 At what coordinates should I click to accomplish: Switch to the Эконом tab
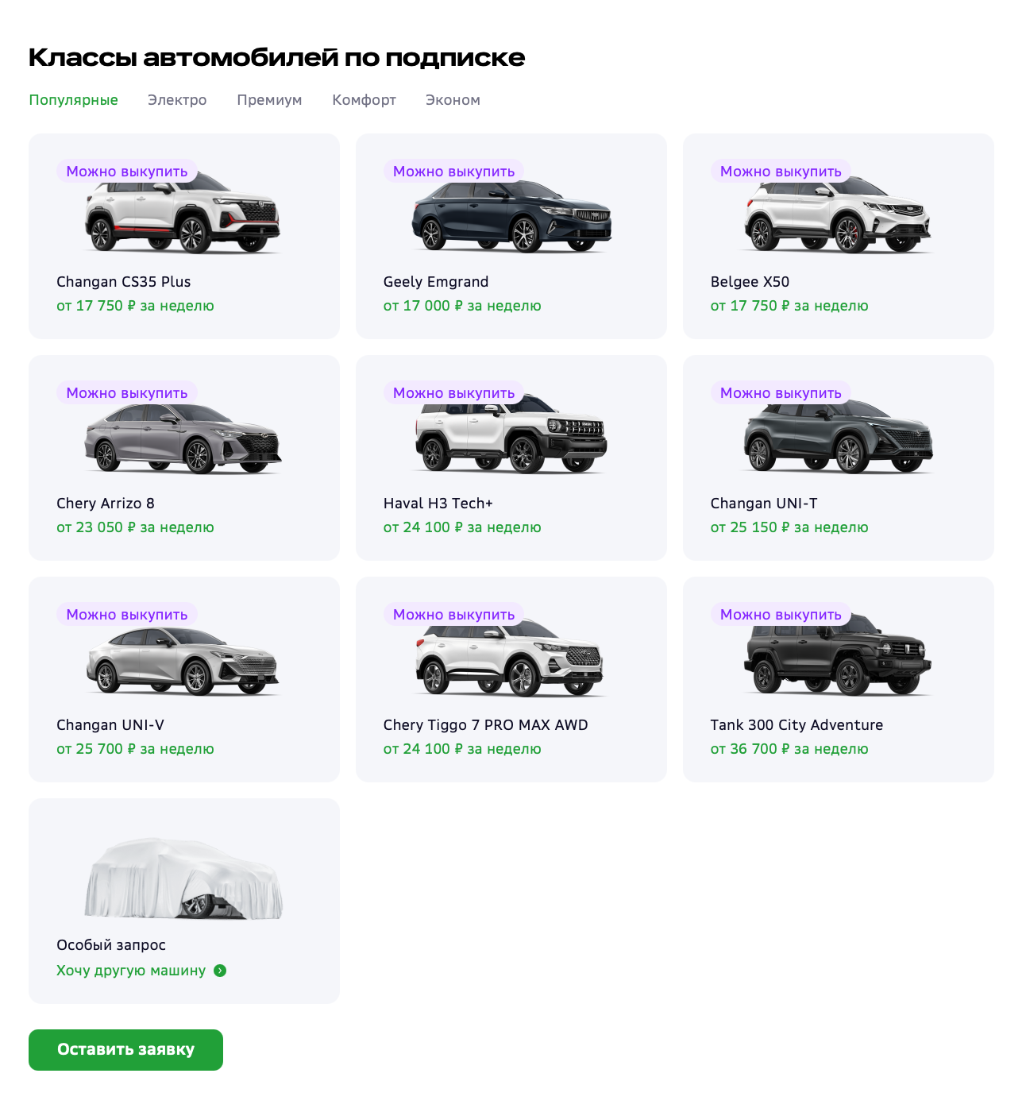click(453, 99)
